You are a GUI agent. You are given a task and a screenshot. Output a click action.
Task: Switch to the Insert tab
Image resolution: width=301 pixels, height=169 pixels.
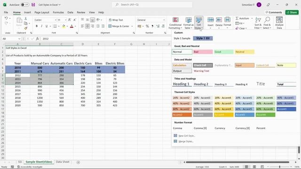click(27, 12)
